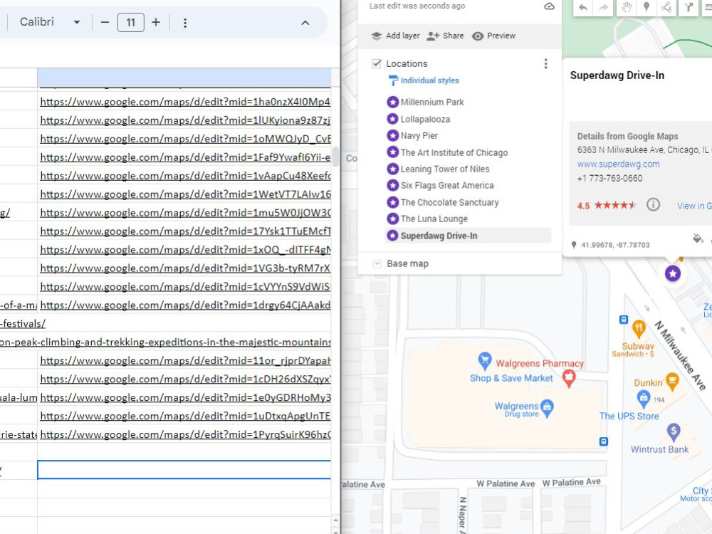Click the star icon beside Navy Pier

pos(392,135)
